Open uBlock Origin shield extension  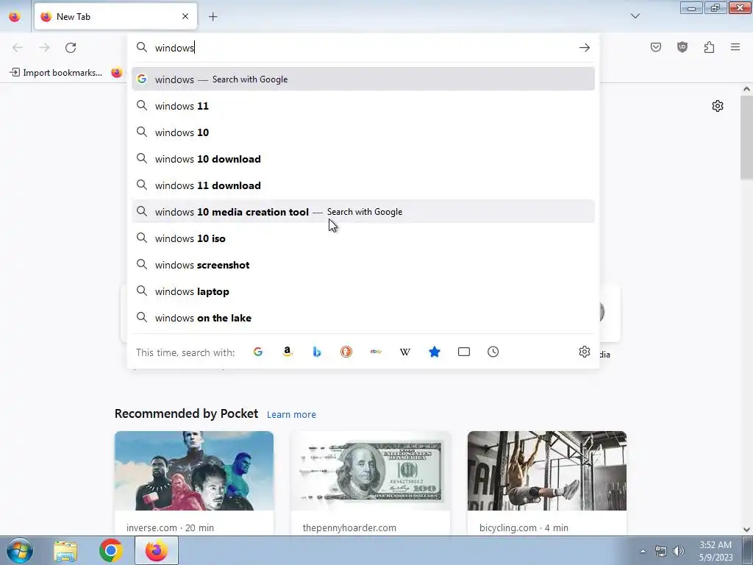[x=682, y=47]
